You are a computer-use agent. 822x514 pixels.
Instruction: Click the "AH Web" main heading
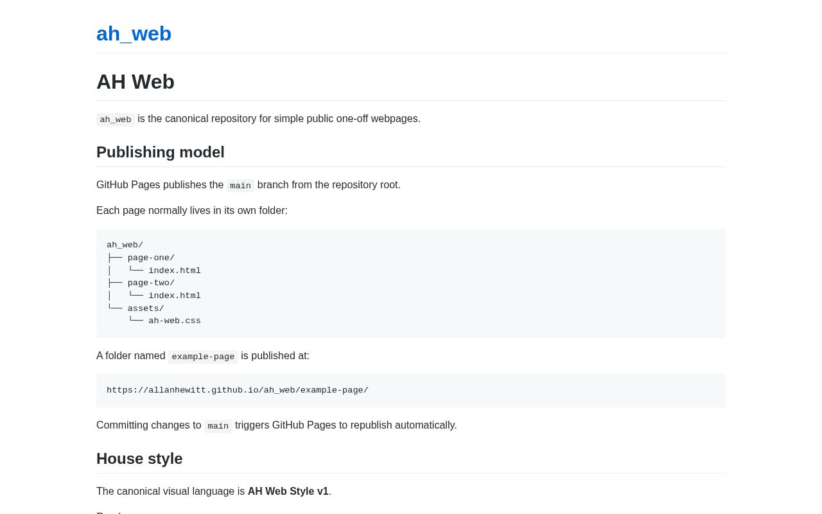coord(136,82)
